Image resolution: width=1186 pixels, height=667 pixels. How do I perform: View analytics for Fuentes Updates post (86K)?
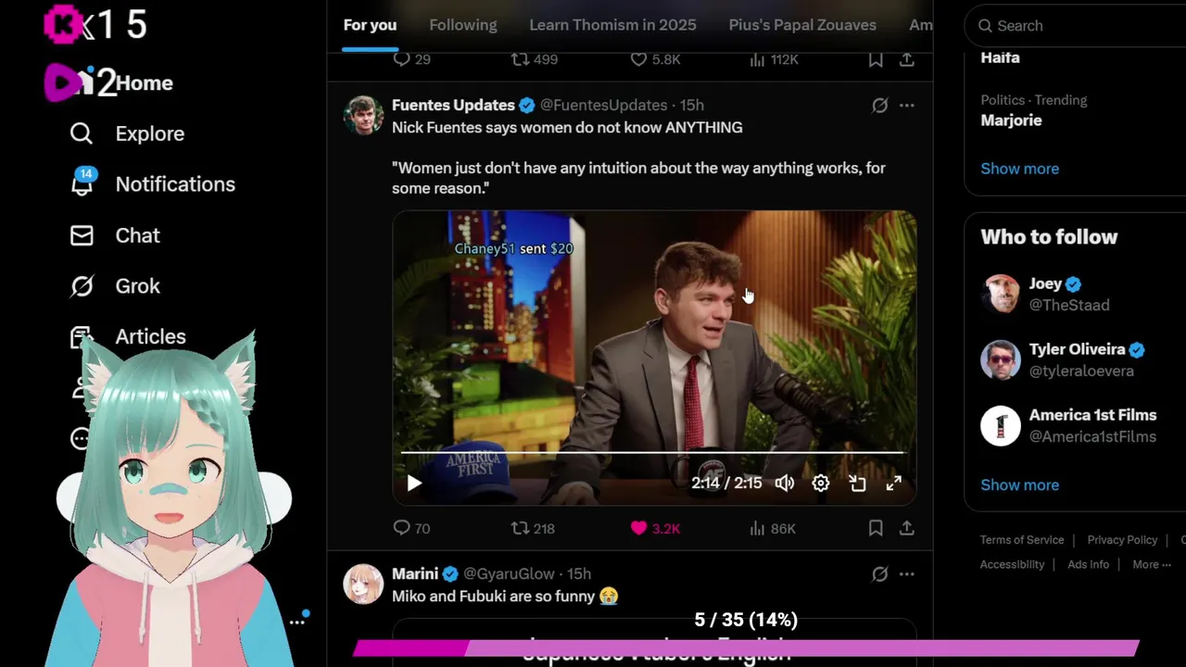[772, 528]
